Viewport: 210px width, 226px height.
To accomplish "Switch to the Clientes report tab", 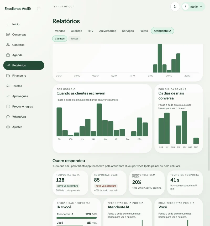I will (76, 31).
